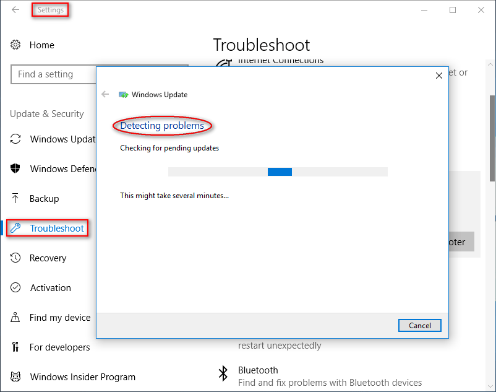Screen dimensions: 496x392
Task: Close the Settings window
Action: (481, 10)
